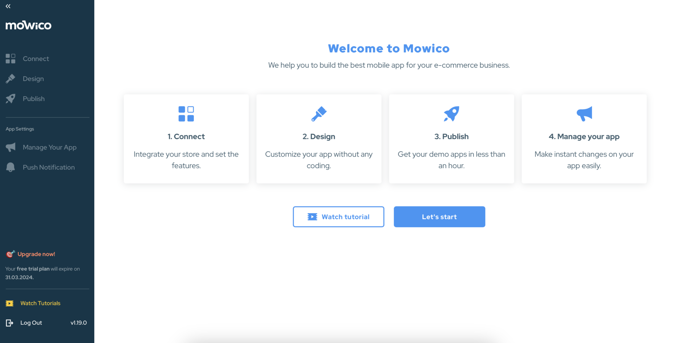This screenshot has height=343, width=682.
Task: Open the Connect menu item
Action: coord(36,59)
